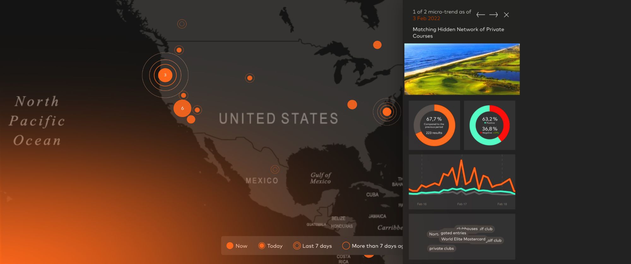The height and width of the screenshot is (264, 631).
Task: Close the micro-trend details panel
Action: (506, 15)
